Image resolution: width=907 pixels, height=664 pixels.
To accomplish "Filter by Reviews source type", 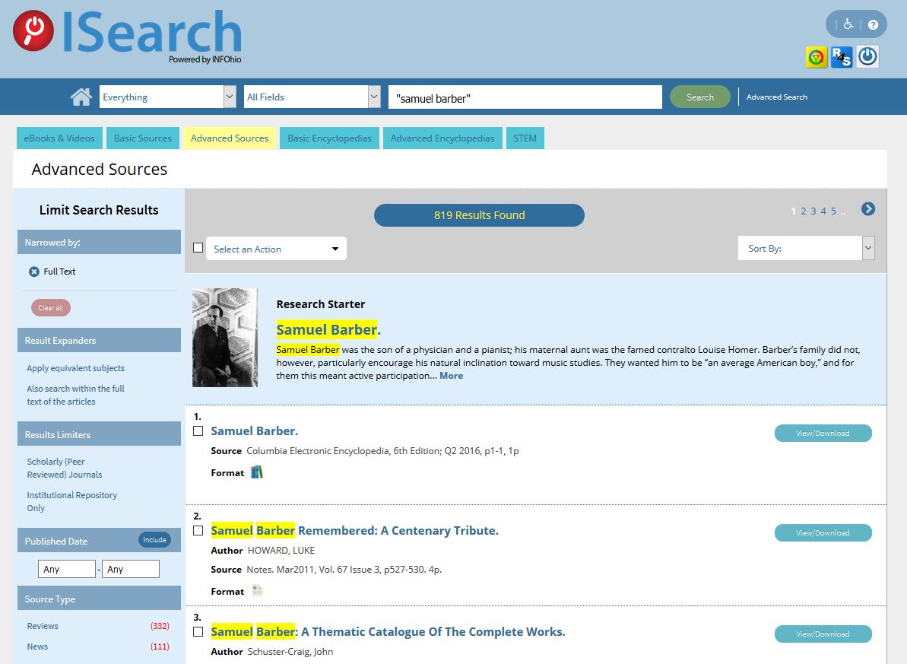I will coord(43,626).
